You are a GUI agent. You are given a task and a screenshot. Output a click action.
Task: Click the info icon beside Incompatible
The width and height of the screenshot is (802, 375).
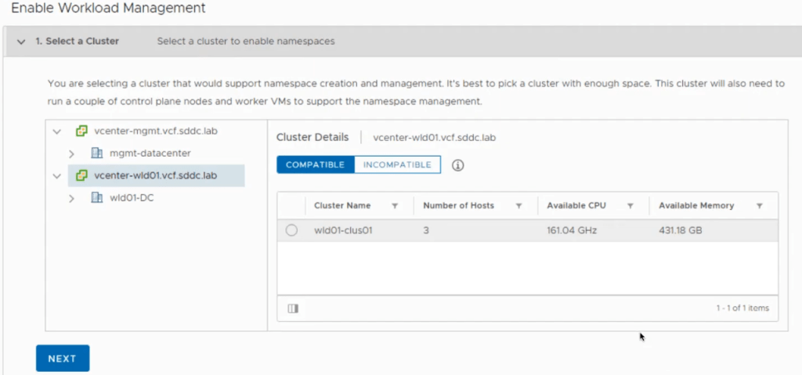pos(458,165)
